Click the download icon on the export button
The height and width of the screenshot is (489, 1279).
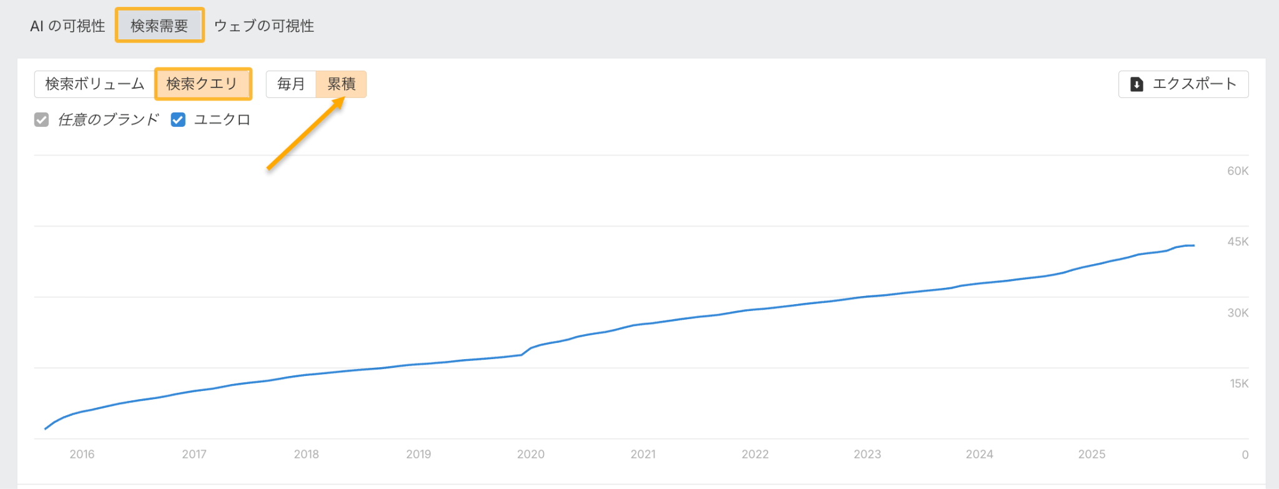1137,84
